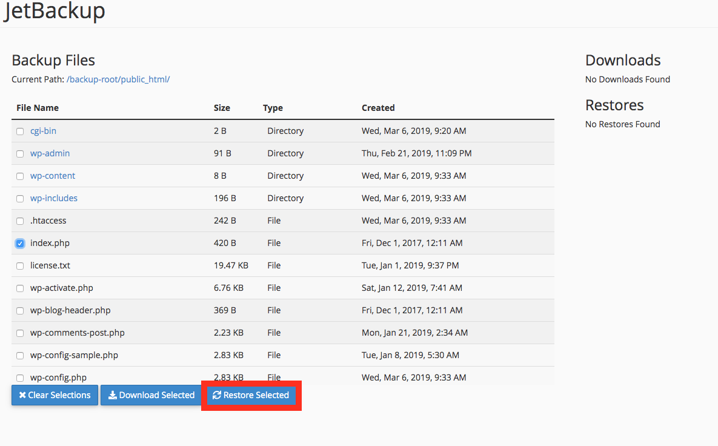Check the .htaccess file checkbox

click(20, 221)
